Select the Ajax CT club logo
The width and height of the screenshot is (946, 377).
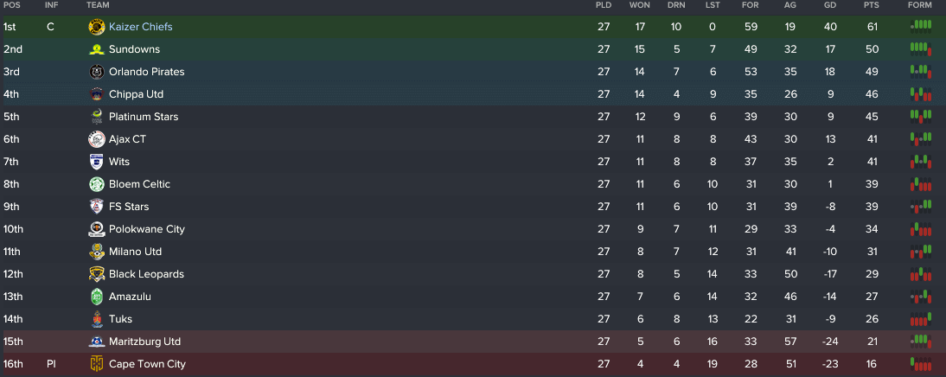(97, 139)
